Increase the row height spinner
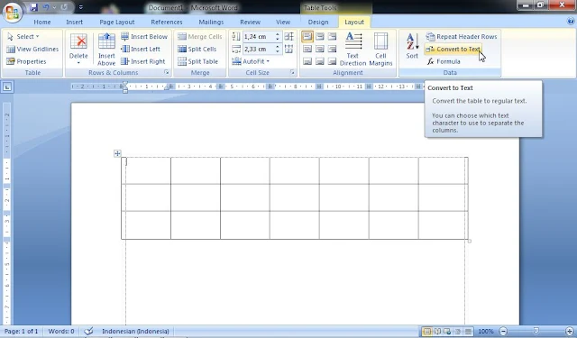 coord(278,34)
